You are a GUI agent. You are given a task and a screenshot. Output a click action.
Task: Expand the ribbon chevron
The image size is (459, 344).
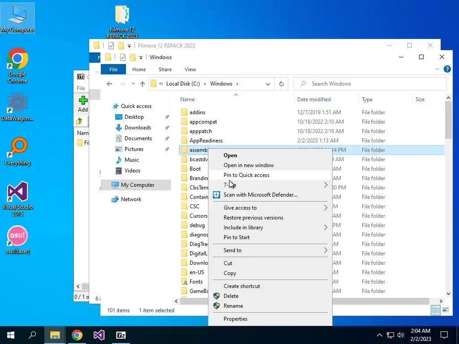pyautogui.click(x=437, y=69)
